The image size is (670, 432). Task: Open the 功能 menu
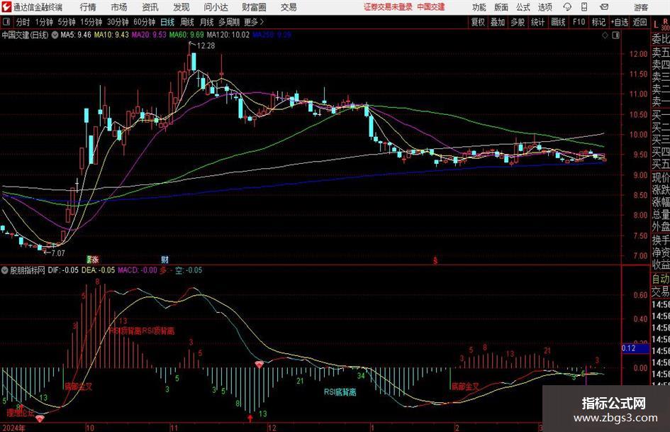pyautogui.click(x=479, y=7)
